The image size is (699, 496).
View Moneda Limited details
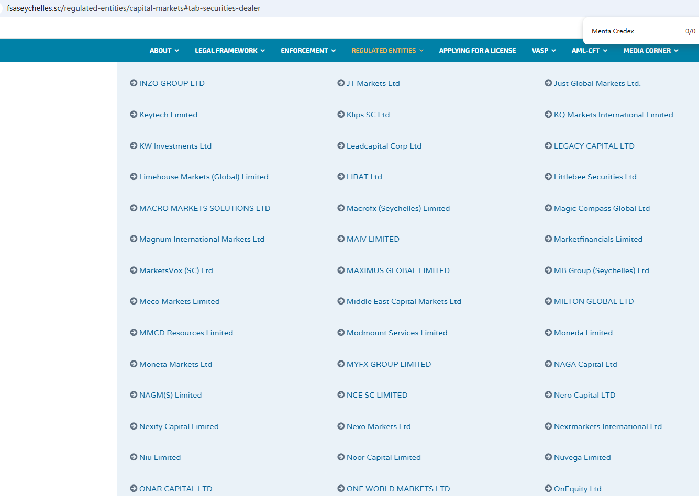(583, 333)
